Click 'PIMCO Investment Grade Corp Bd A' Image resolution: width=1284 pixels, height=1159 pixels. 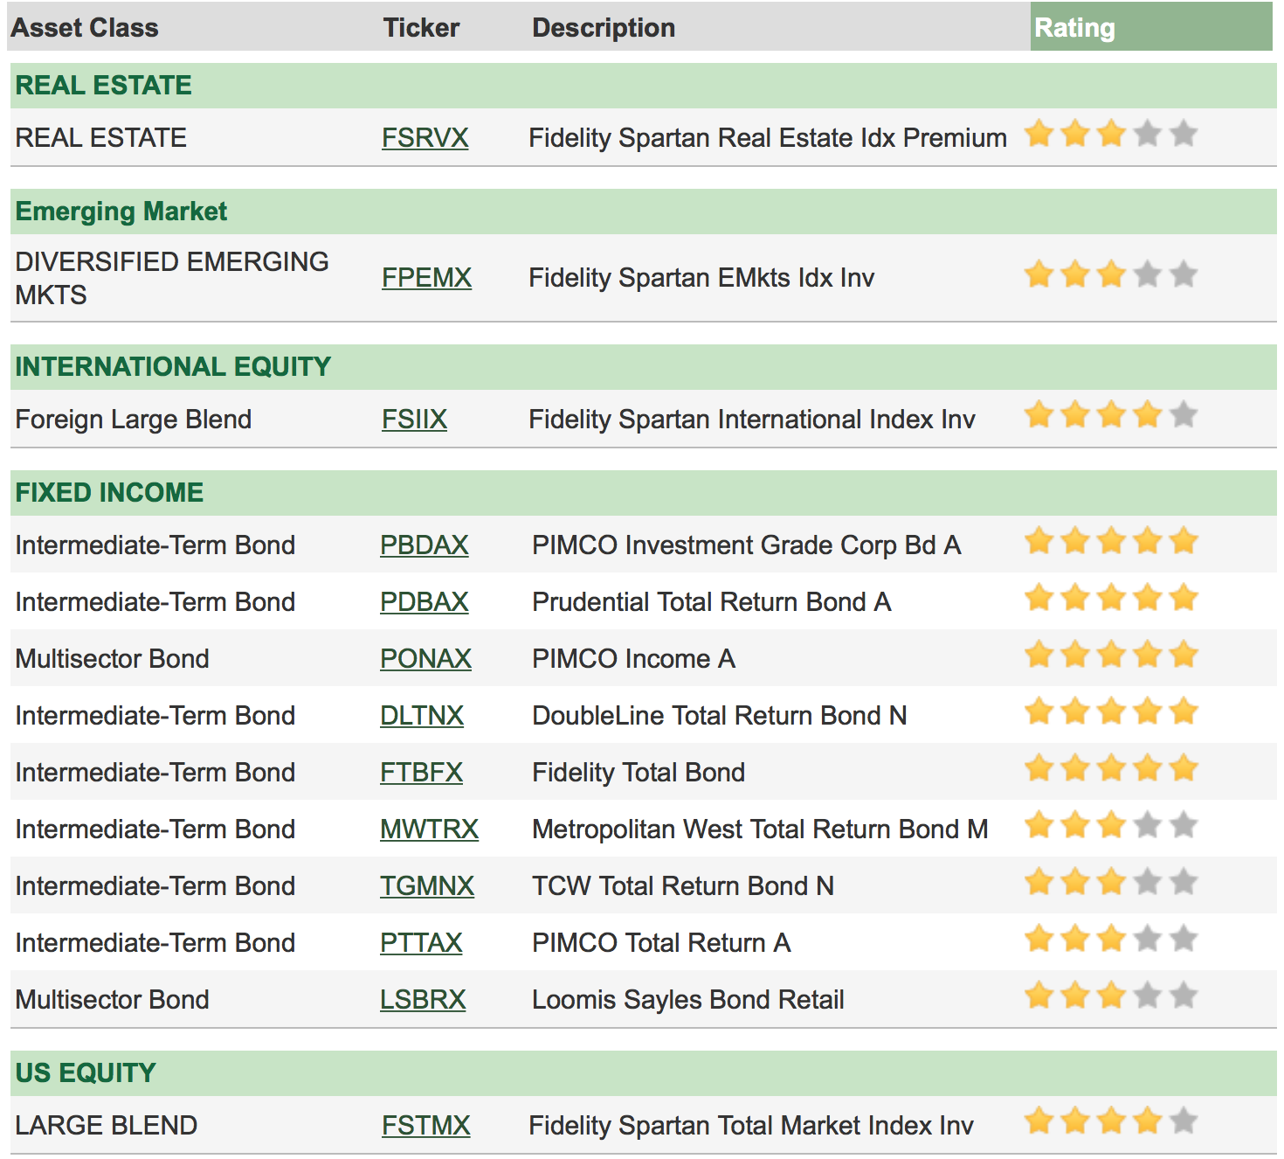click(747, 545)
